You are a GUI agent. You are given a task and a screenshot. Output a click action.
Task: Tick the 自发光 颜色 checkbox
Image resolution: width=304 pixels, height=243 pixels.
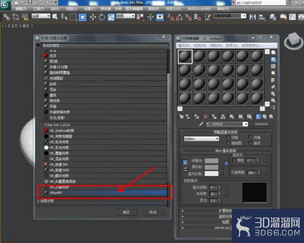[x=234, y=160]
